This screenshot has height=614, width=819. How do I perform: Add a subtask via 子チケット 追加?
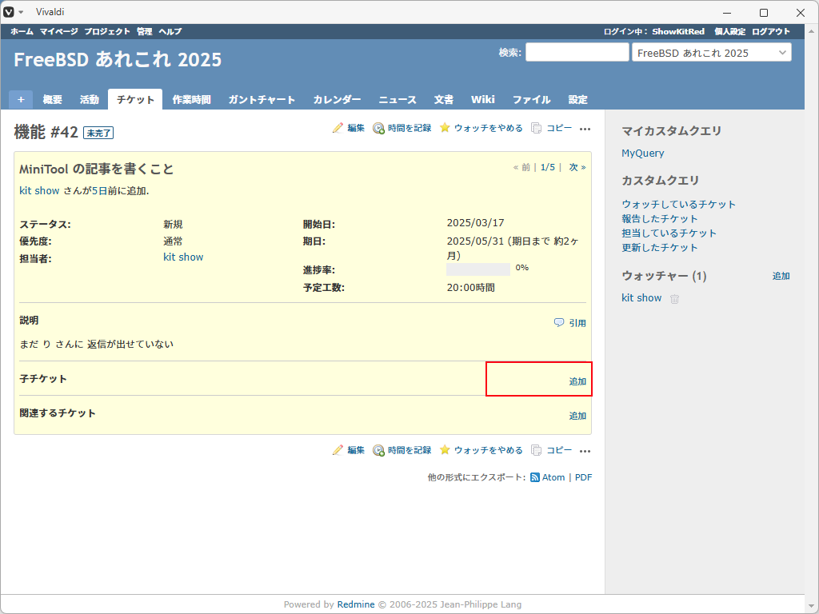pos(577,381)
